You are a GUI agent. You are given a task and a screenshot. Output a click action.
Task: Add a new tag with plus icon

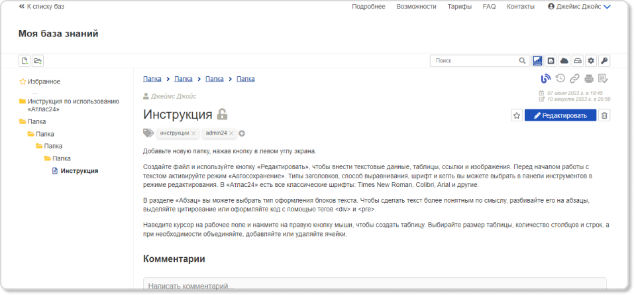(x=242, y=133)
